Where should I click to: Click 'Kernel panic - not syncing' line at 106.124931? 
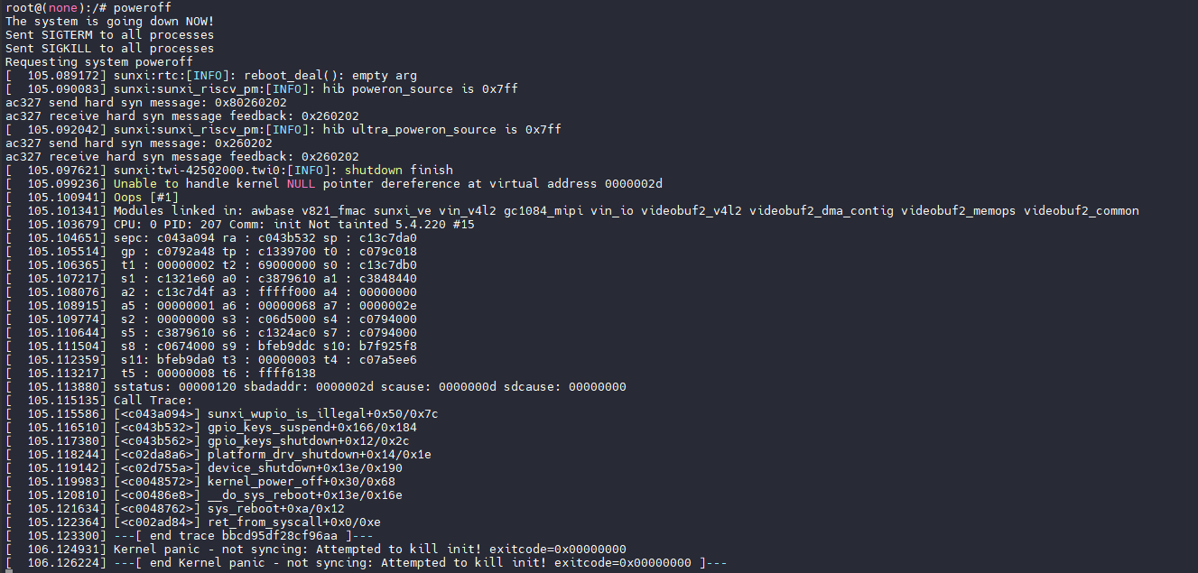click(369, 550)
